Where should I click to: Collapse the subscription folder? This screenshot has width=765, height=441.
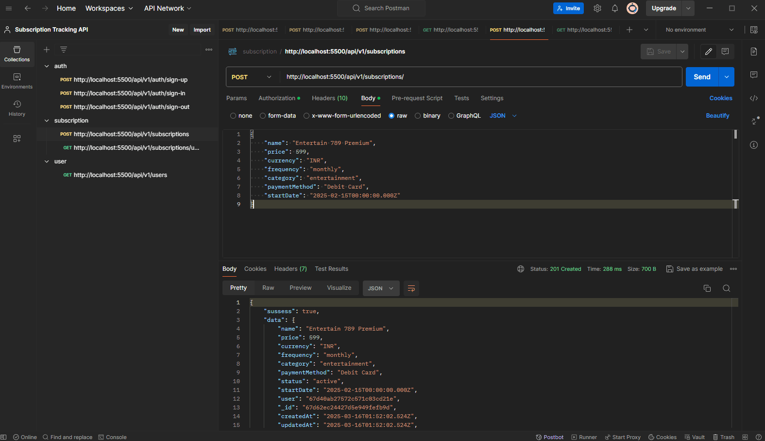click(47, 121)
